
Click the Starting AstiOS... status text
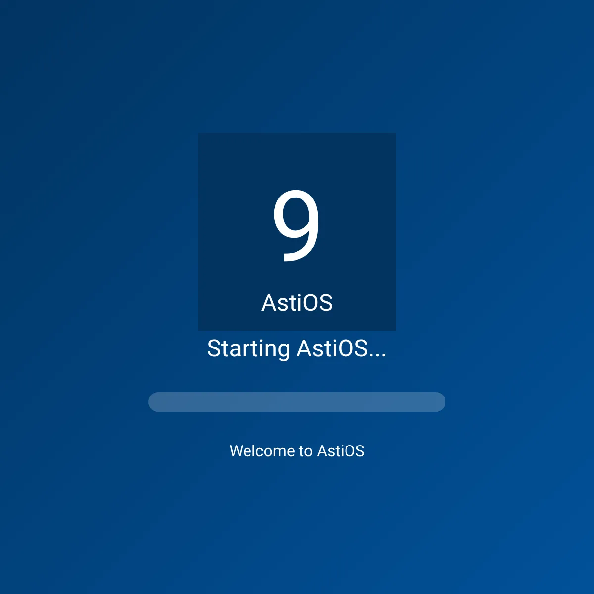pos(297,348)
